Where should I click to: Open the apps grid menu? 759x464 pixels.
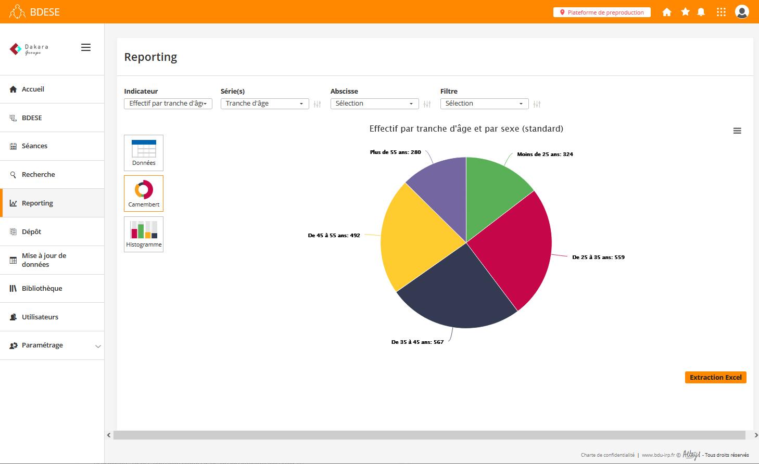pos(721,12)
